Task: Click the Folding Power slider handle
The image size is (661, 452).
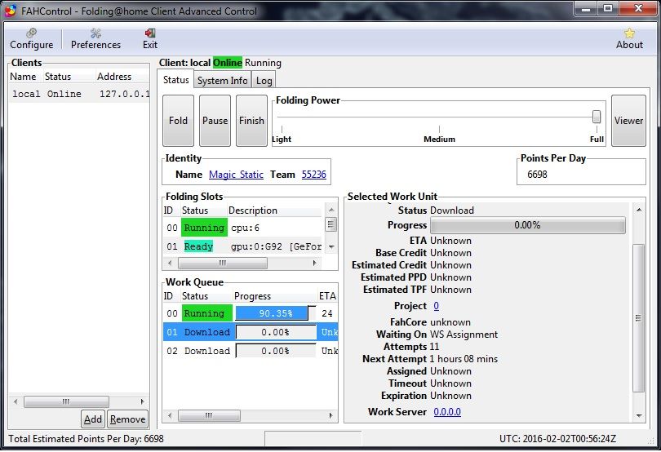Action: click(x=596, y=117)
